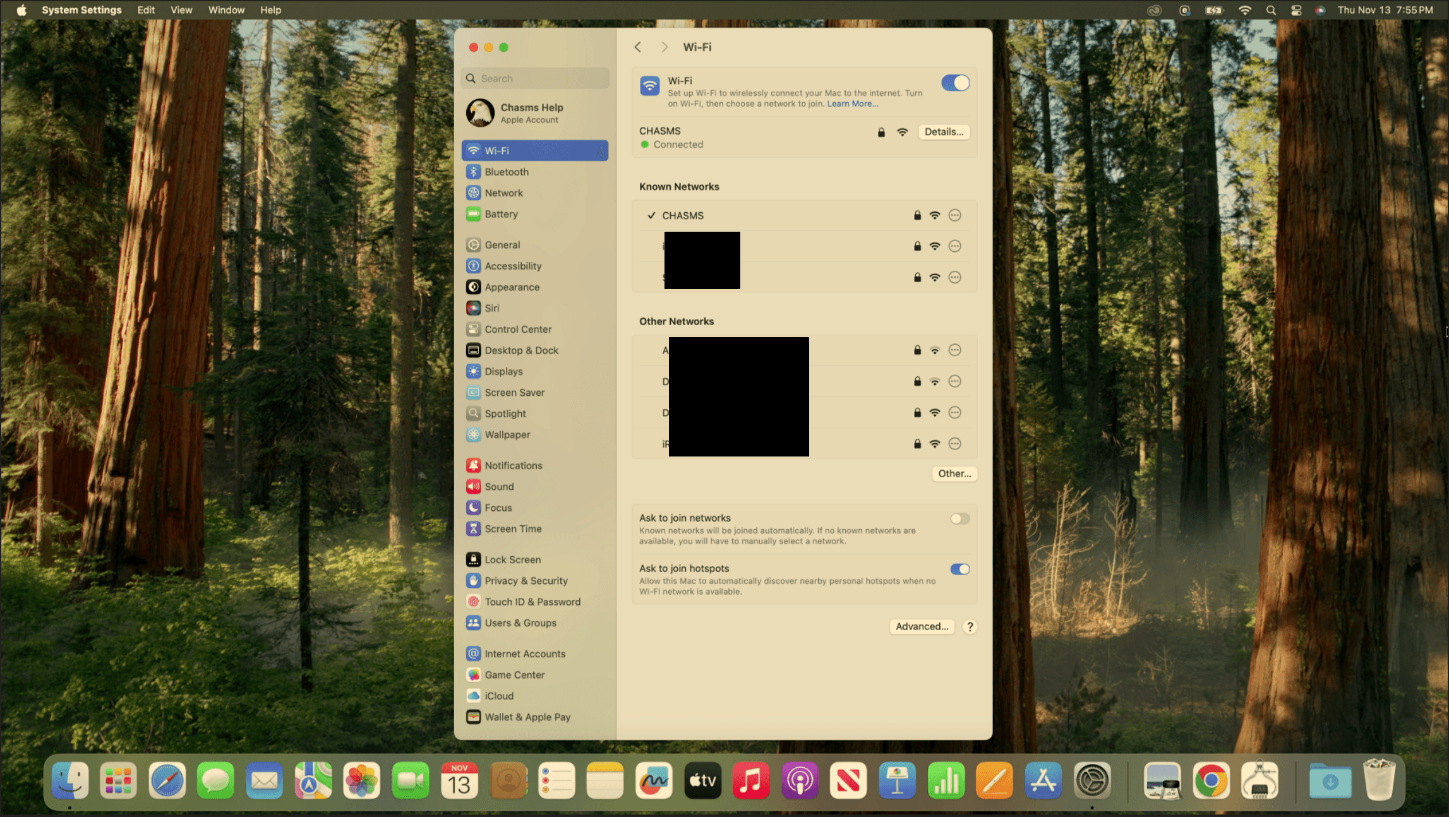Viewport: 1449px width, 817px height.
Task: Enable Ask to join networks
Action: [959, 519]
